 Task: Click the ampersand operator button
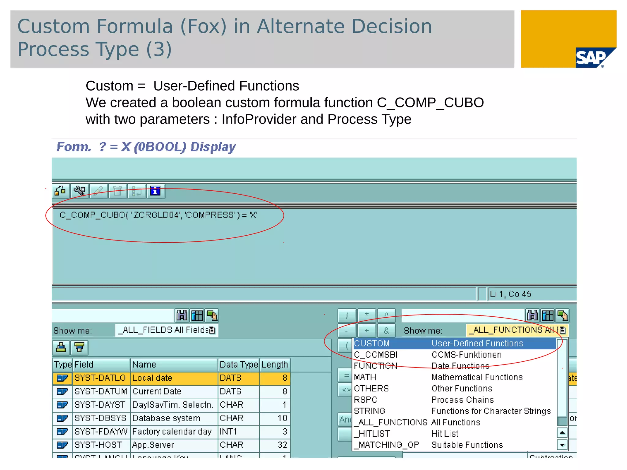pos(386,331)
